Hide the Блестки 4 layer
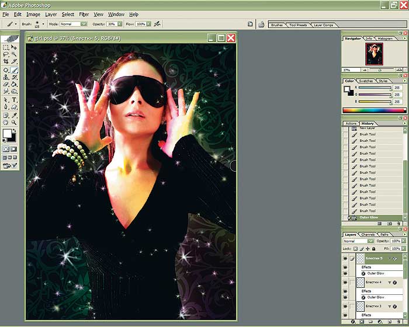The height and width of the screenshot is (327, 409). [345, 283]
